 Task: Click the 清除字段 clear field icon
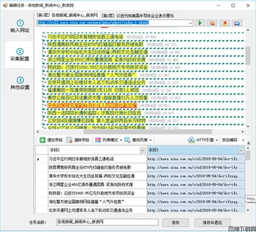[x=69, y=140]
